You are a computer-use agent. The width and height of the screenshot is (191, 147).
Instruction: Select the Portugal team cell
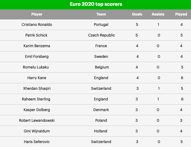point(101,24)
